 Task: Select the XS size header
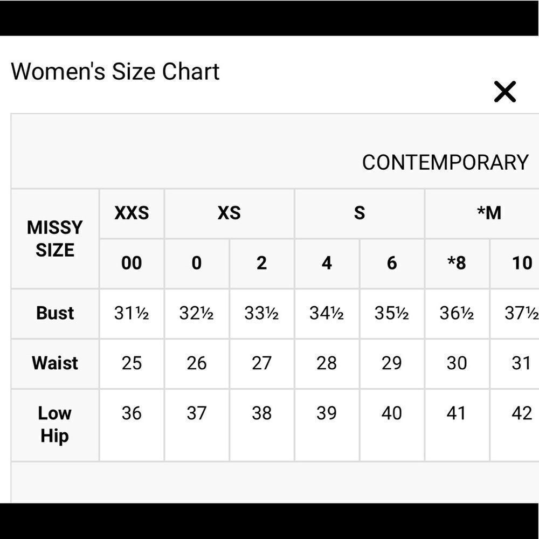pyautogui.click(x=229, y=213)
